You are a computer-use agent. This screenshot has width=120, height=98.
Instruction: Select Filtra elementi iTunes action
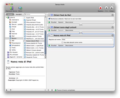[32, 22]
